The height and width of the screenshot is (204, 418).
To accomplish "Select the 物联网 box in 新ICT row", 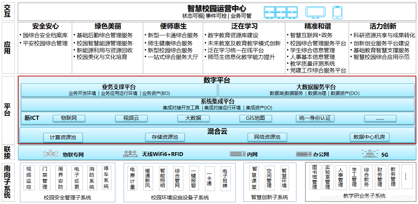I will 69,118.
